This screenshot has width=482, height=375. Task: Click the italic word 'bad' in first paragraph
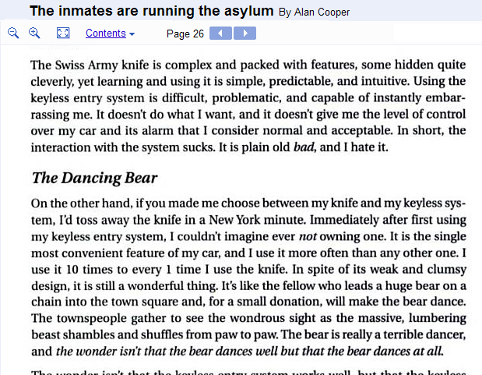303,147
